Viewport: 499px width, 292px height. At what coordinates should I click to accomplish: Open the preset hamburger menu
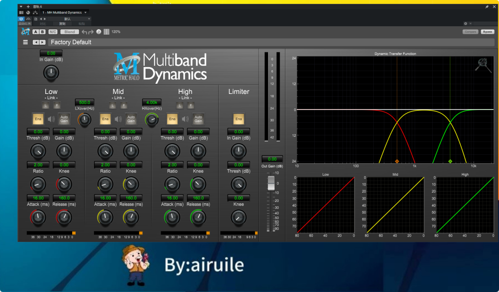[x=25, y=42]
